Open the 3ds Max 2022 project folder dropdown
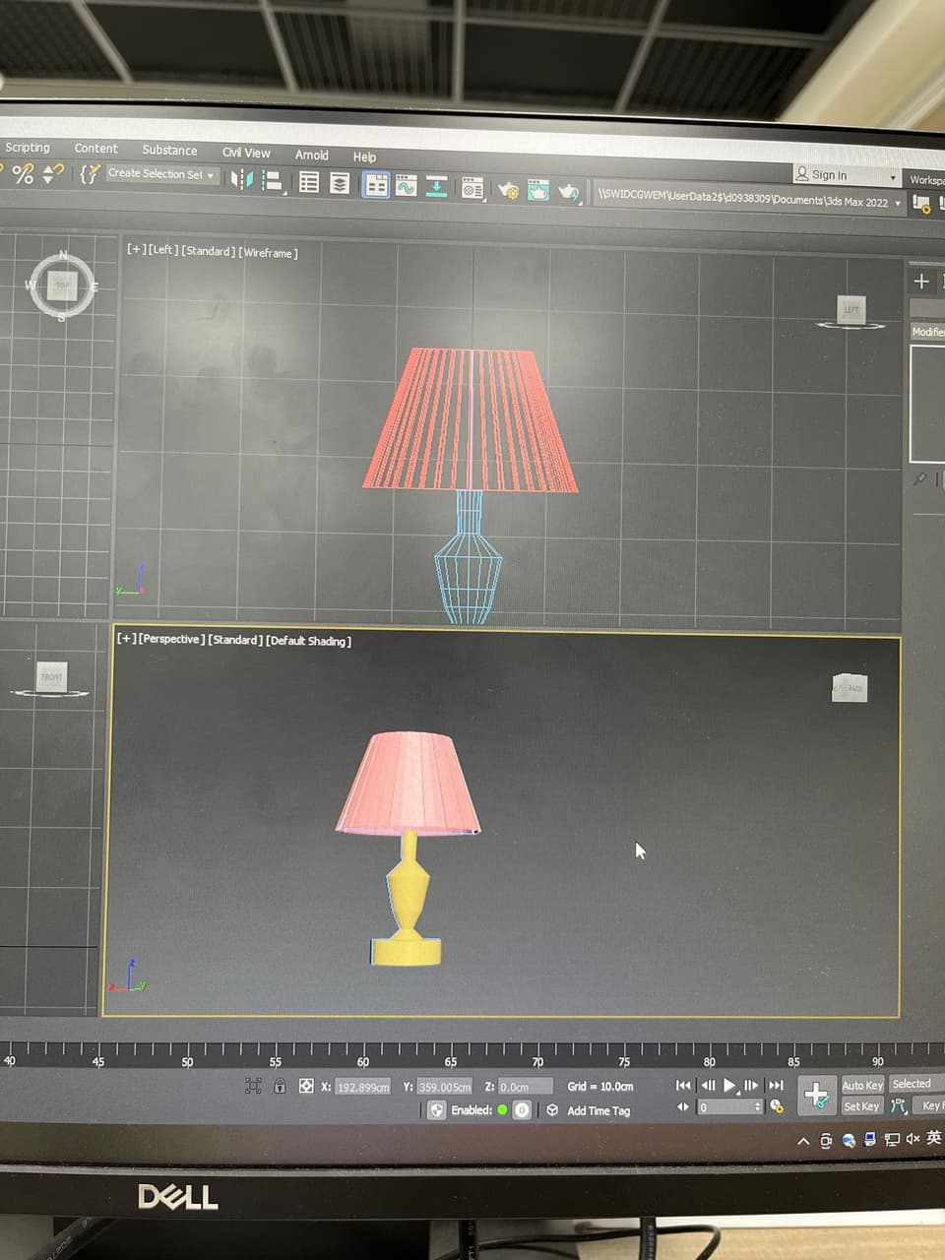 pos(897,201)
